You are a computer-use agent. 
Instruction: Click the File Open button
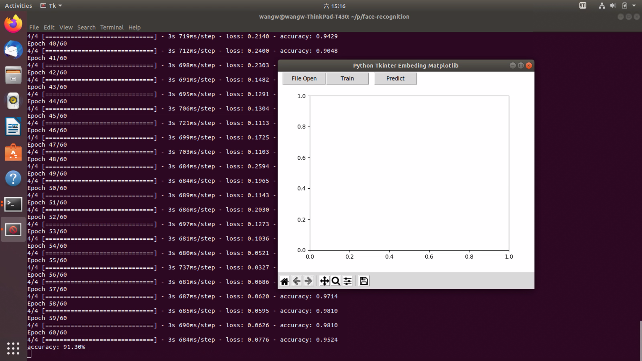tap(304, 79)
